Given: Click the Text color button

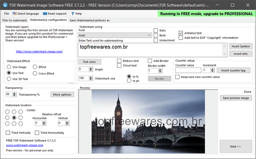Looking at the screenshot, I should point(89,62).
